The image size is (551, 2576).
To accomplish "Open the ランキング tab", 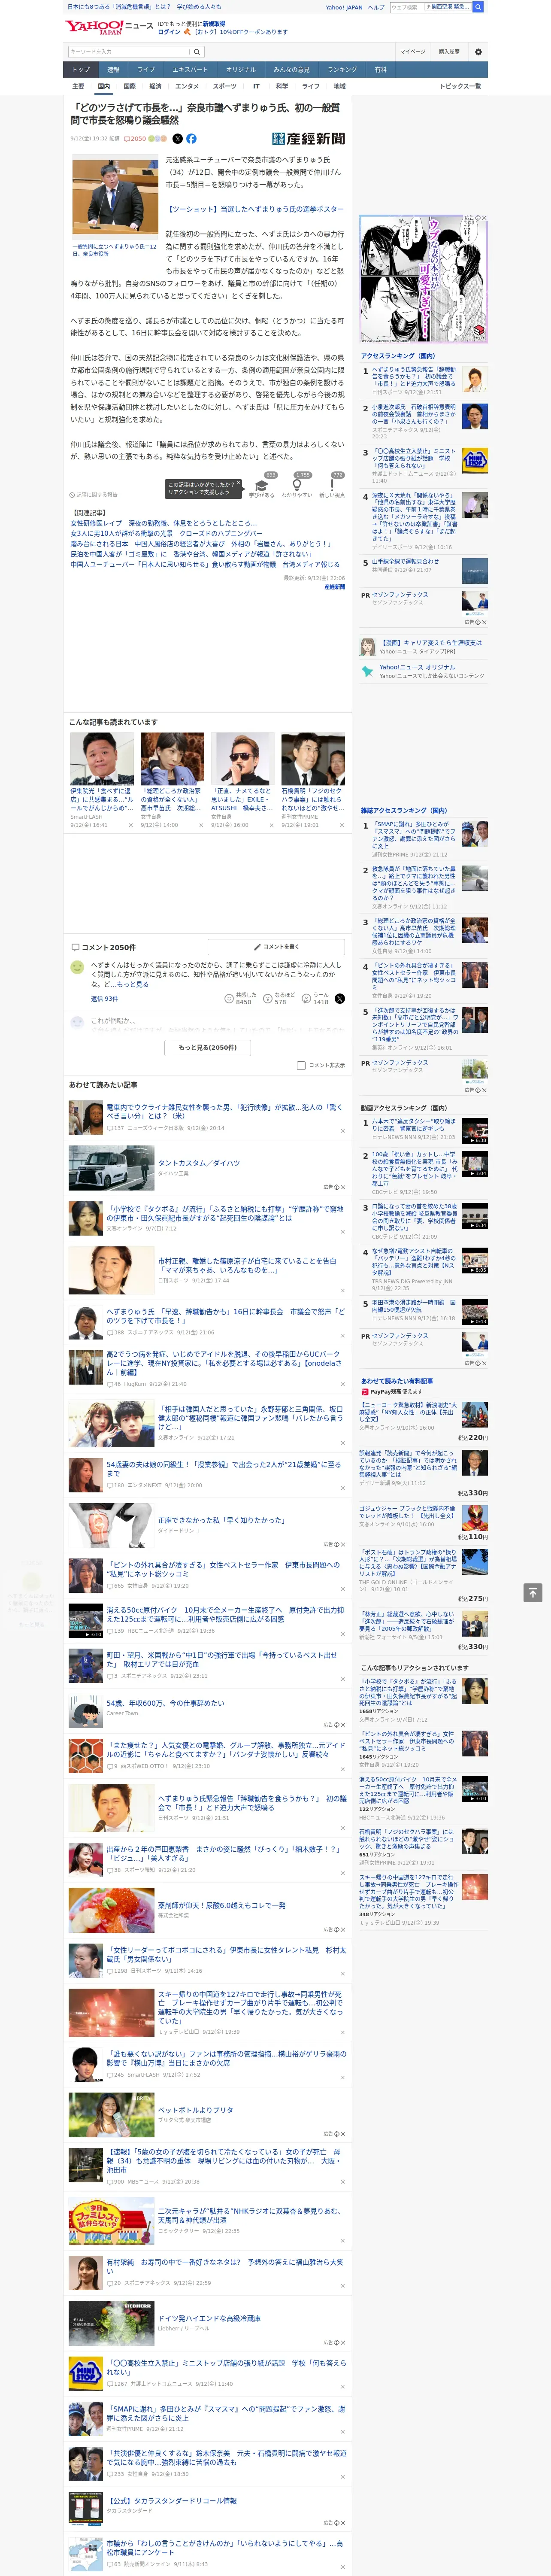I will (x=342, y=69).
